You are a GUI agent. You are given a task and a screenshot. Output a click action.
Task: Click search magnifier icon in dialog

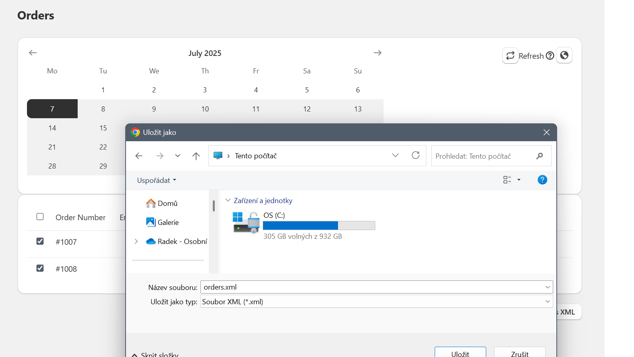click(x=540, y=156)
